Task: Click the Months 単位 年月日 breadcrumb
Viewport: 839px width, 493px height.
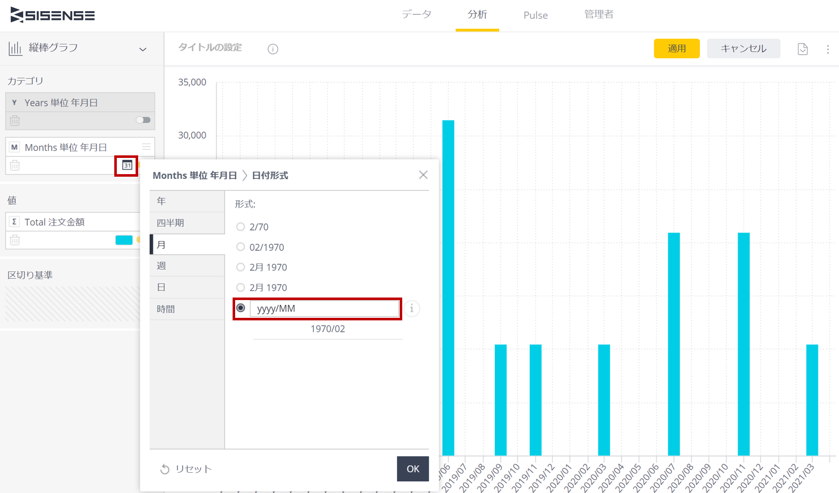Action: click(x=195, y=175)
